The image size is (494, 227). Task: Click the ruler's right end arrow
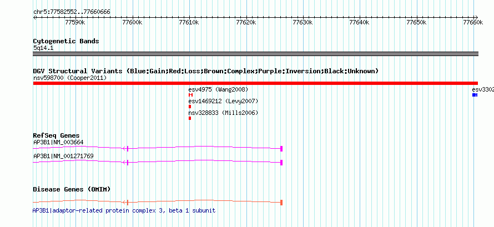[476, 17]
